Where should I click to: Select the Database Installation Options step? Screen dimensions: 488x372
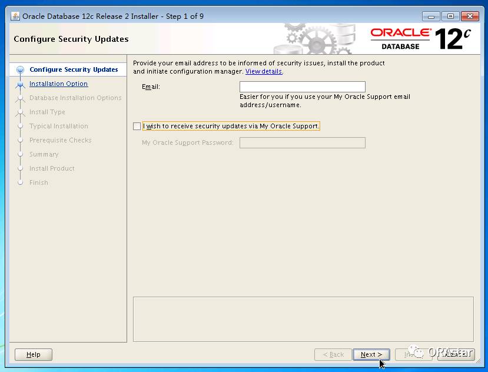tap(75, 98)
